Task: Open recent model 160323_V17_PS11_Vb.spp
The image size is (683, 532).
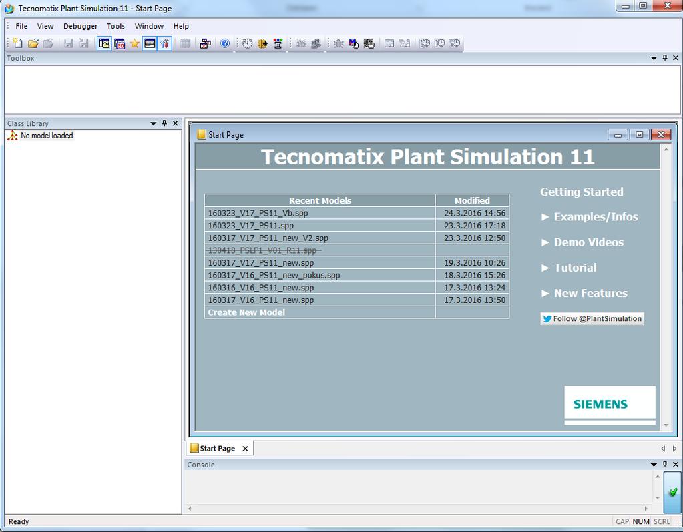Action: click(258, 213)
